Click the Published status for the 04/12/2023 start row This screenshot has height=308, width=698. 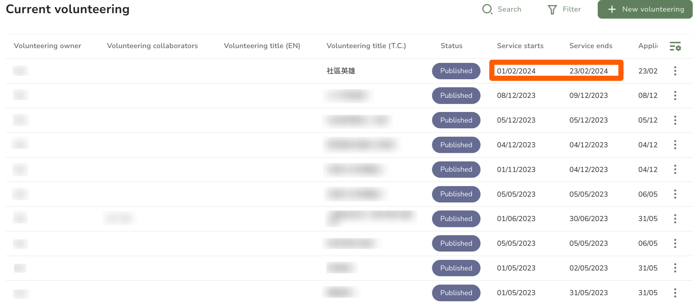point(456,145)
